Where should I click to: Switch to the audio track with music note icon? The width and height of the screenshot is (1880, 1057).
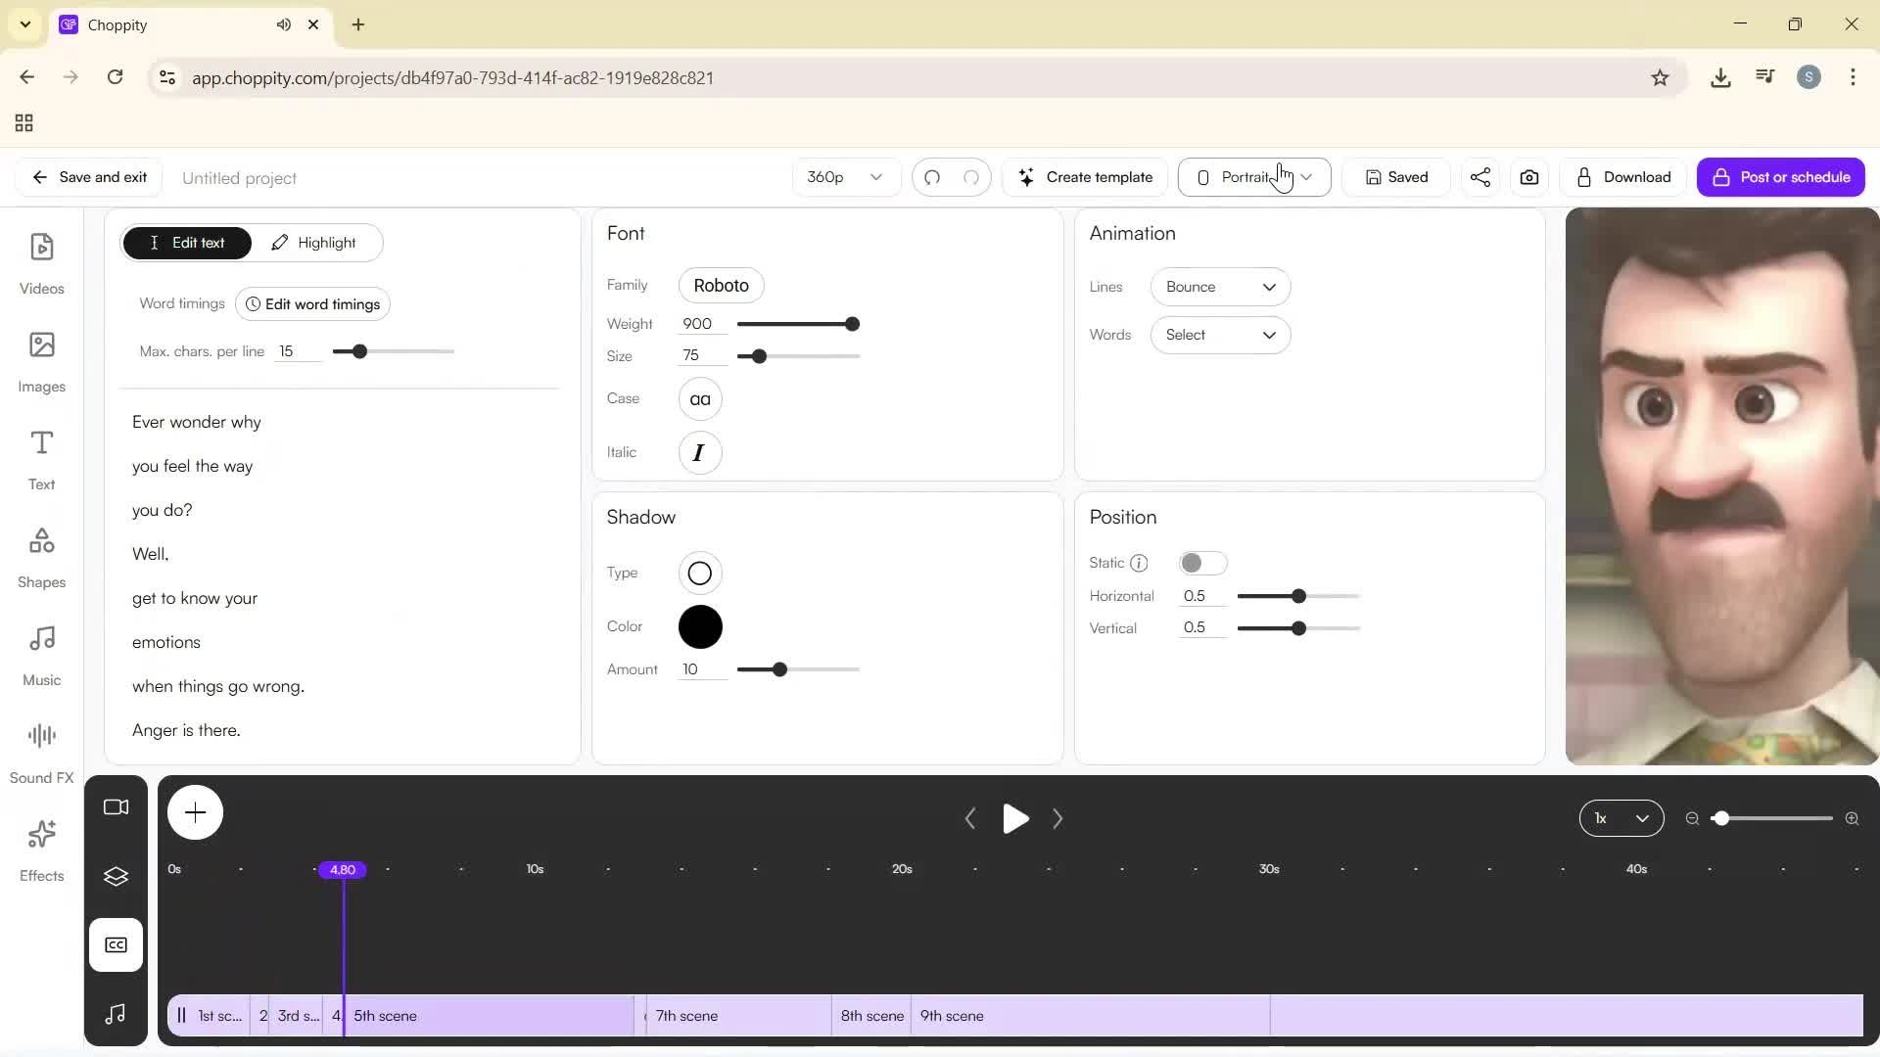116,1015
